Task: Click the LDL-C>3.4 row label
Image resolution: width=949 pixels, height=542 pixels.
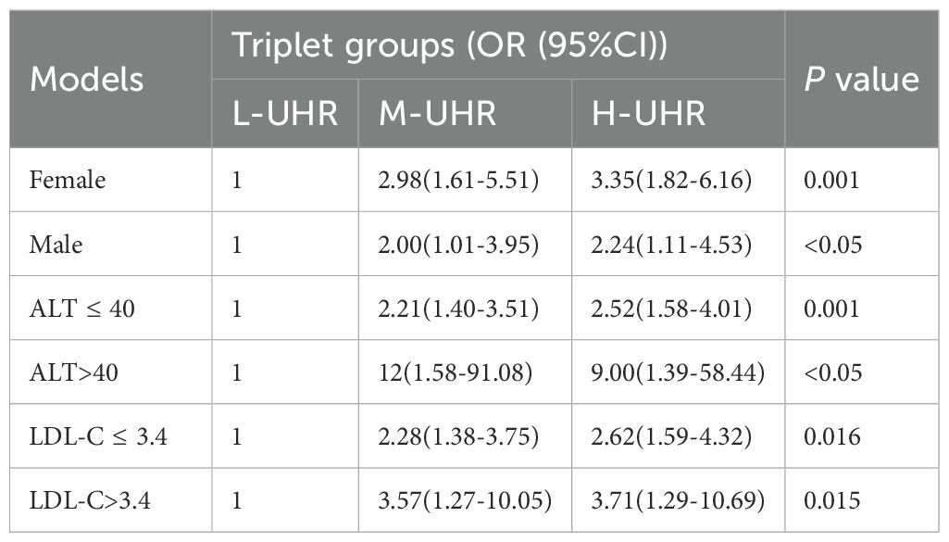Action: 90,501
